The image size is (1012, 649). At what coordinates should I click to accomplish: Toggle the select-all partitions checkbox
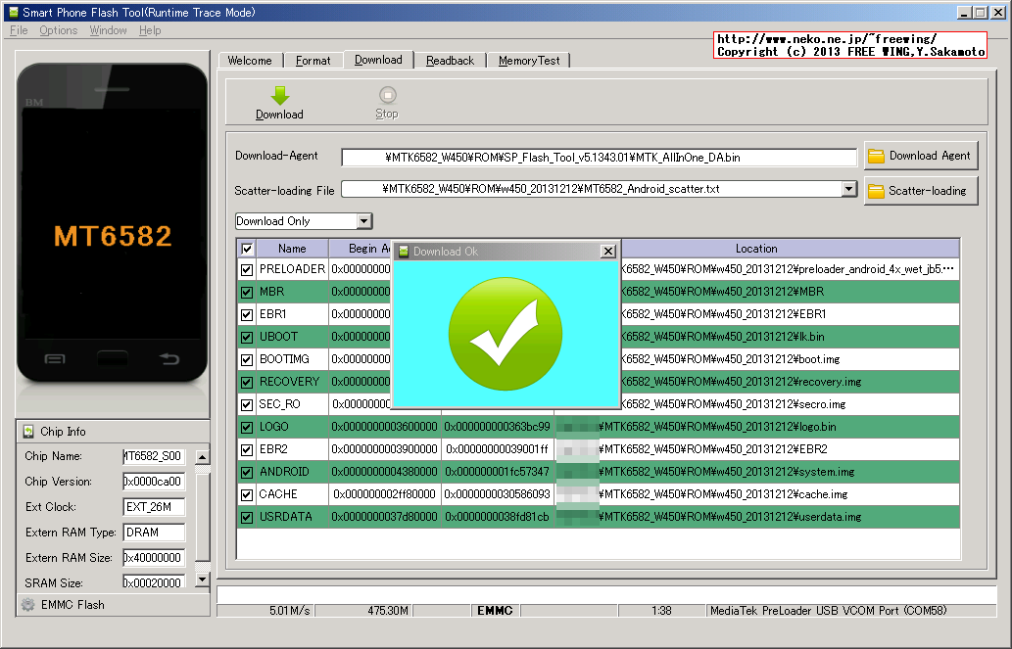click(247, 249)
